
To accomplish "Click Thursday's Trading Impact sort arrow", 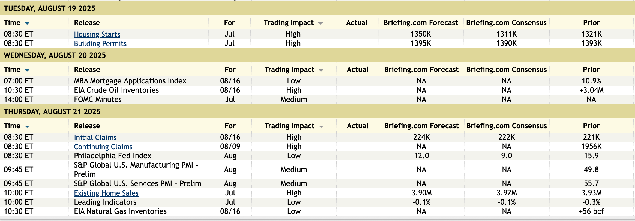I will coord(321,127).
